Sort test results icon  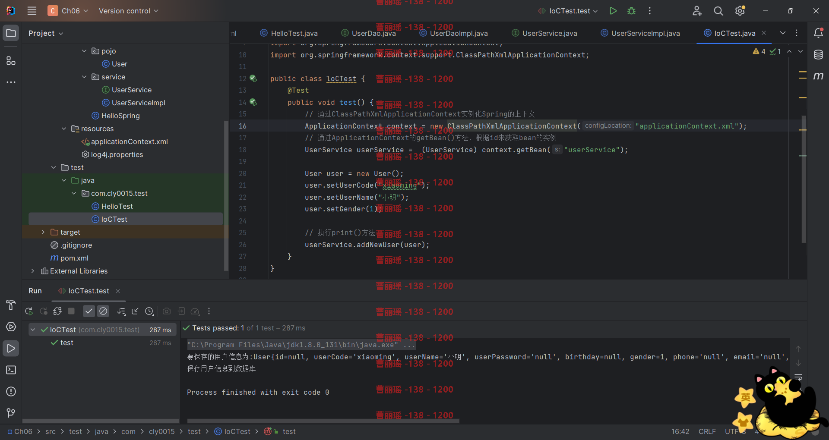point(121,311)
